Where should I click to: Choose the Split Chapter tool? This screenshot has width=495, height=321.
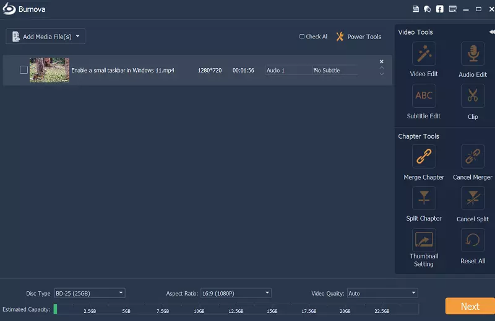click(424, 198)
